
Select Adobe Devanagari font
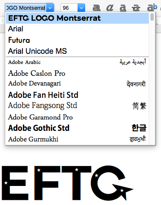click(77, 84)
